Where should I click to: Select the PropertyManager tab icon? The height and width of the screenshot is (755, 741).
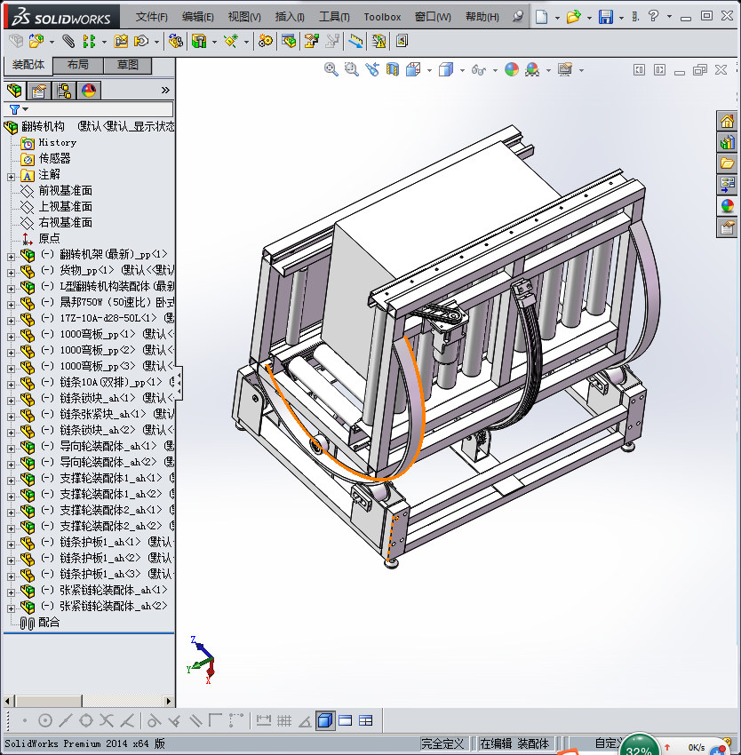pos(39,91)
